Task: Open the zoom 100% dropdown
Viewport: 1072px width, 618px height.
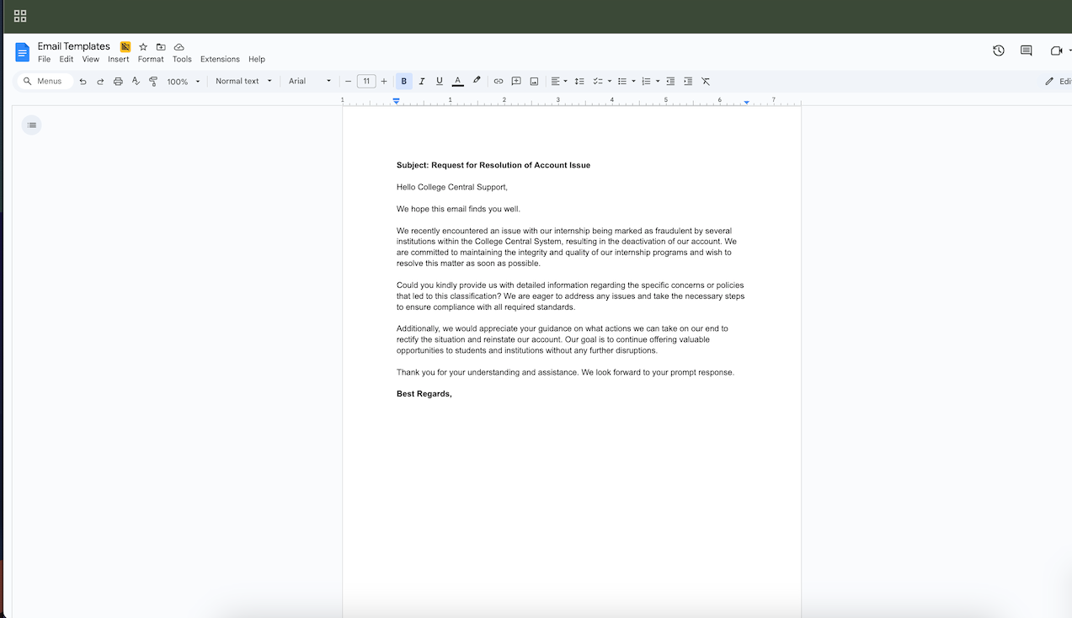Action: [x=184, y=82]
